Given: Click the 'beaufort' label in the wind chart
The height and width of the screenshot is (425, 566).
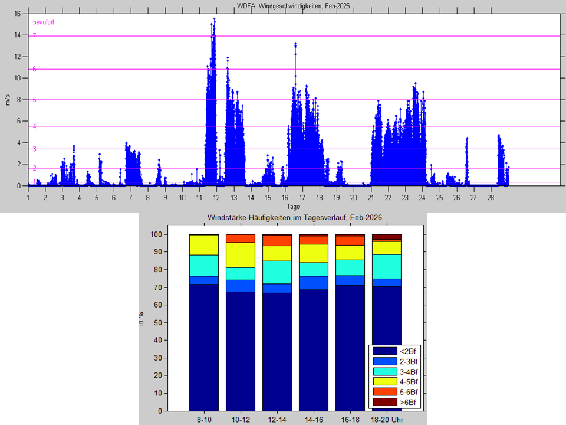Looking at the screenshot, I should pos(44,22).
